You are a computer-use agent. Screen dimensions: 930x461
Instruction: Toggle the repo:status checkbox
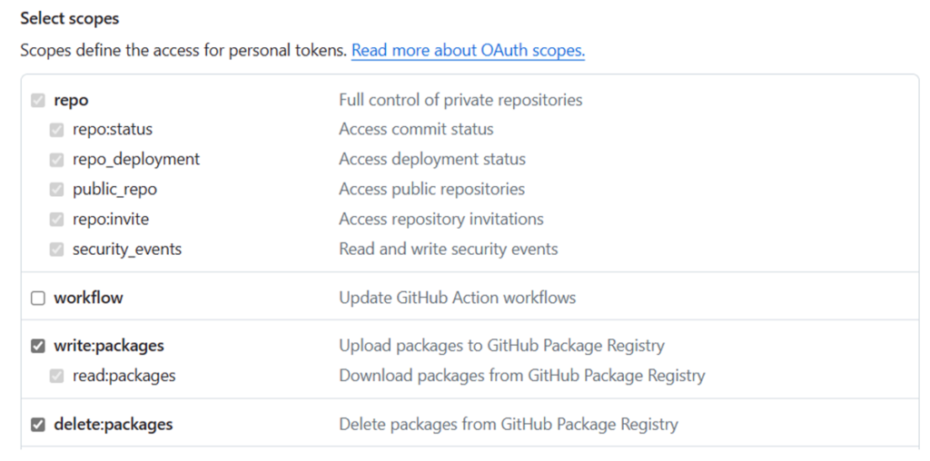pos(57,130)
